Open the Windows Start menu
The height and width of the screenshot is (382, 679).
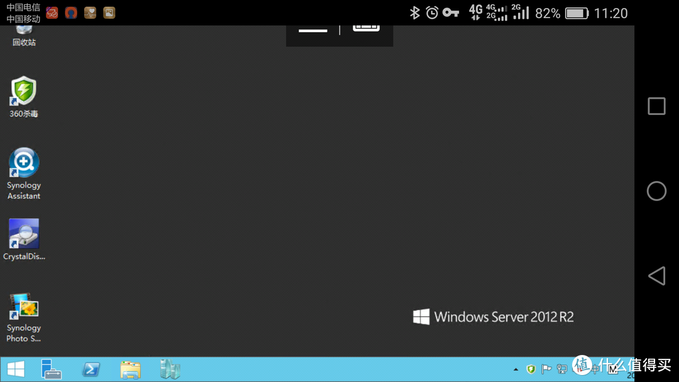[x=15, y=369]
